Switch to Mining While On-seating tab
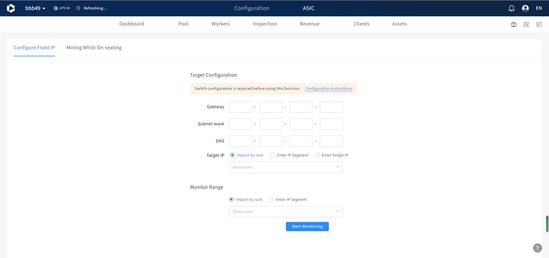The height and width of the screenshot is (258, 549). coord(94,48)
